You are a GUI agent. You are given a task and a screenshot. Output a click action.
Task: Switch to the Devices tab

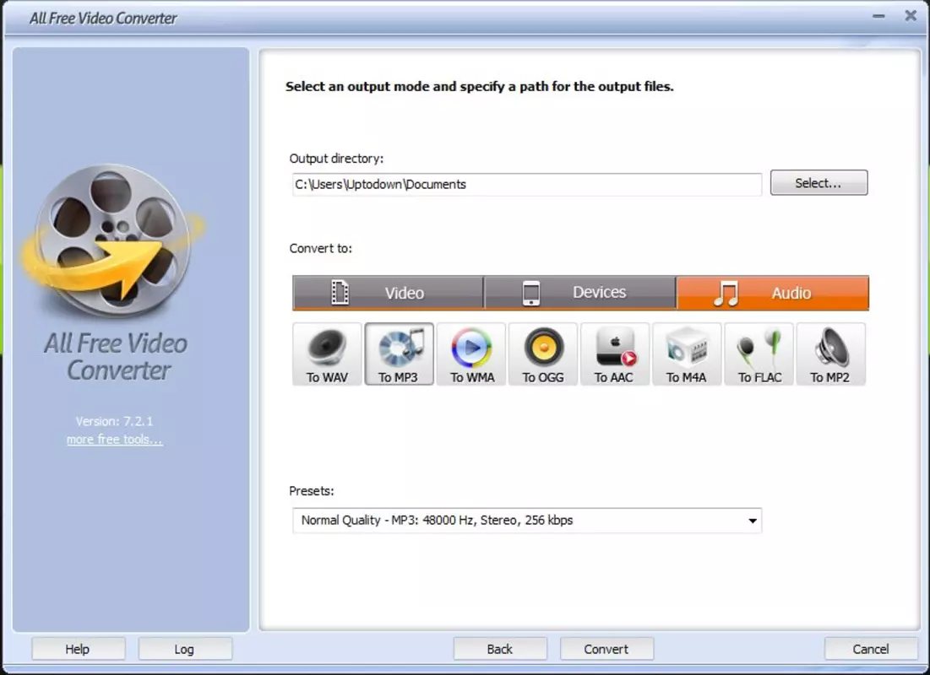tap(580, 293)
